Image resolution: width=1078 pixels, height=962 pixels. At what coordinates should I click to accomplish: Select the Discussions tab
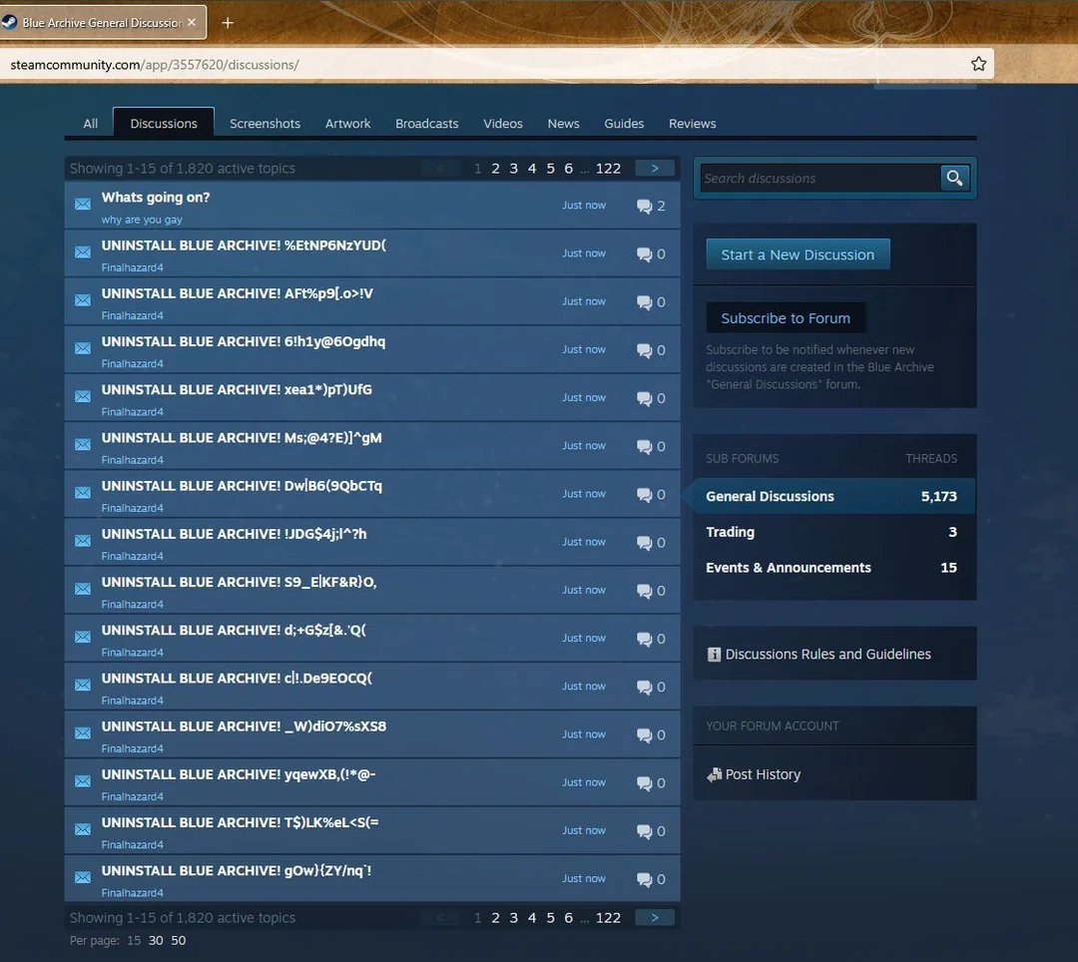(164, 124)
